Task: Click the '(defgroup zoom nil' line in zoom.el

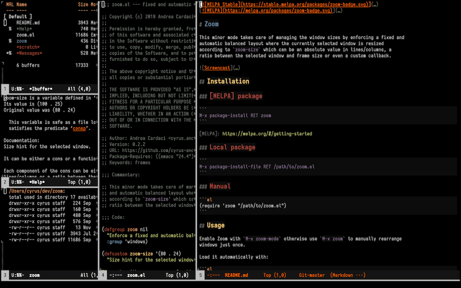Action: tap(125, 229)
